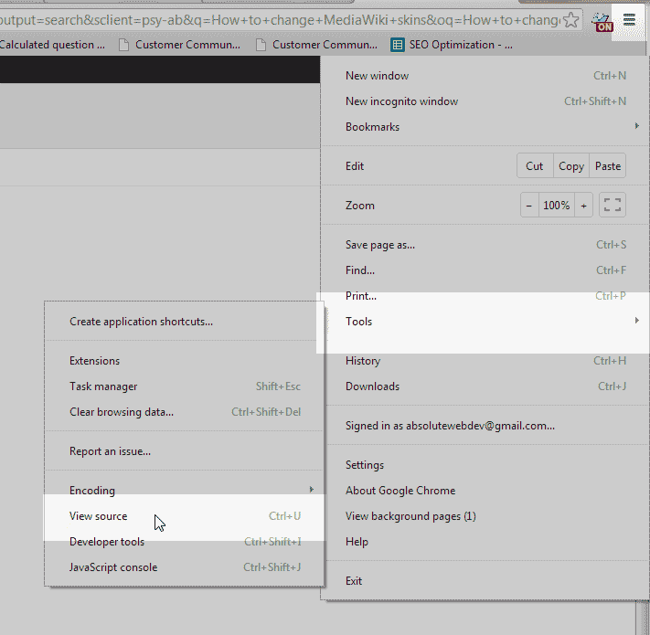
Task: Open Developer tools
Action: (x=184, y=542)
